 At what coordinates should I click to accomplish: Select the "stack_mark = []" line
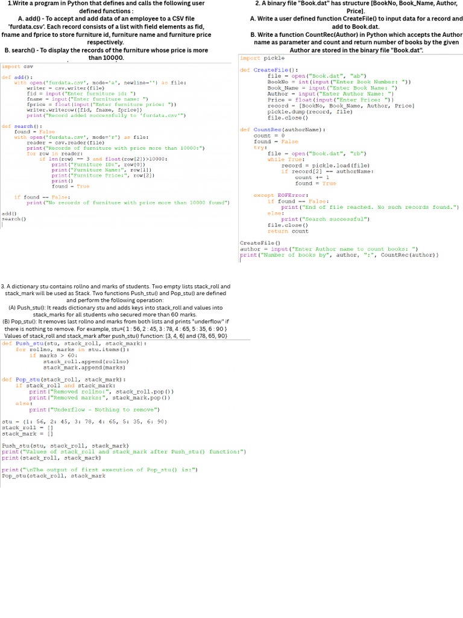point(28,434)
